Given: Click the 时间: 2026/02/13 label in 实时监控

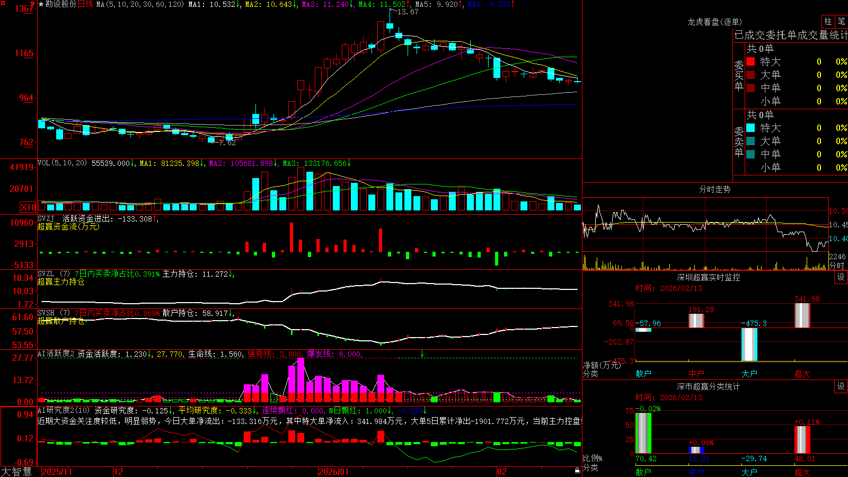Looking at the screenshot, I should point(669,288).
